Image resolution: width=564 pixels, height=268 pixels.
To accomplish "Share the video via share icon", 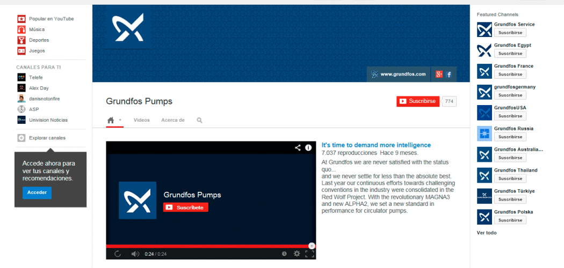I will pos(298,147).
